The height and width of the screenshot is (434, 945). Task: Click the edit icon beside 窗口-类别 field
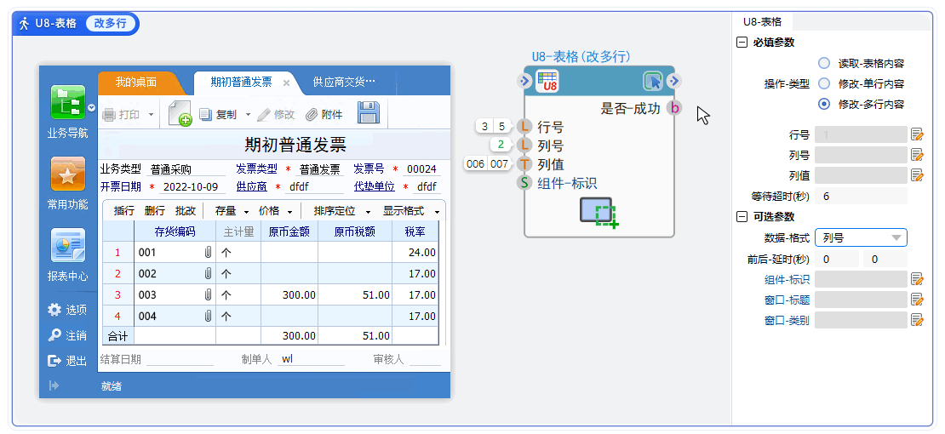click(x=917, y=319)
